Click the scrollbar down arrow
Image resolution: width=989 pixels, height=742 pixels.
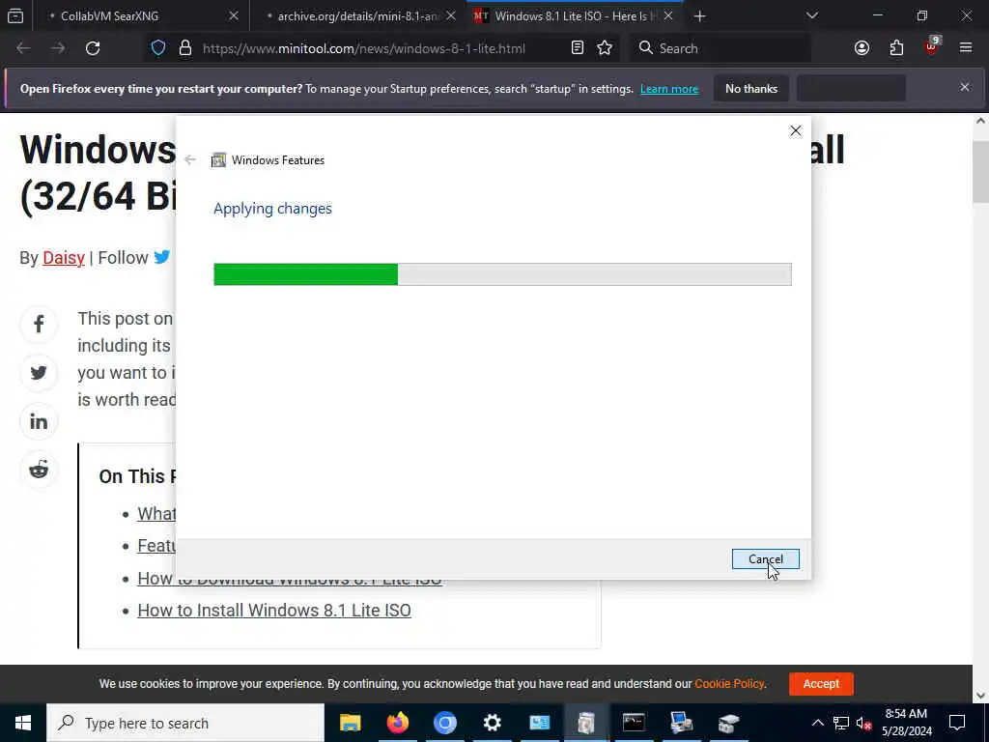click(980, 695)
